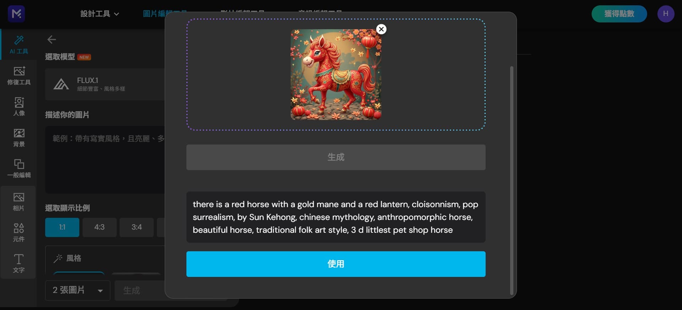Expand the 設計工具 dropdown menu

pos(100,14)
